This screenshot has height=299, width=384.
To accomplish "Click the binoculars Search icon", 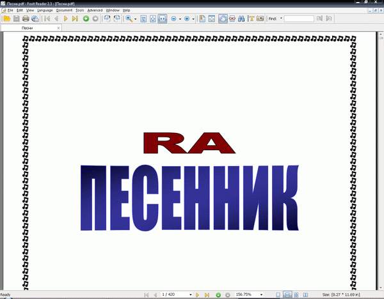I will (x=241, y=19).
